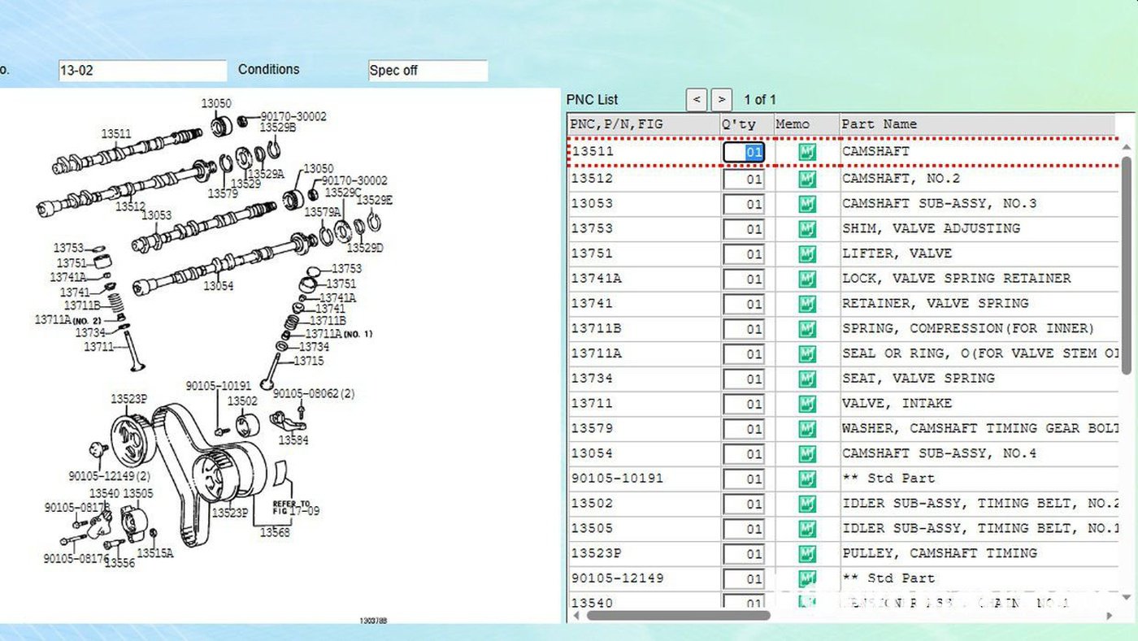
Task: Click the REFER TO FIG 17-09 note
Action: point(296,508)
